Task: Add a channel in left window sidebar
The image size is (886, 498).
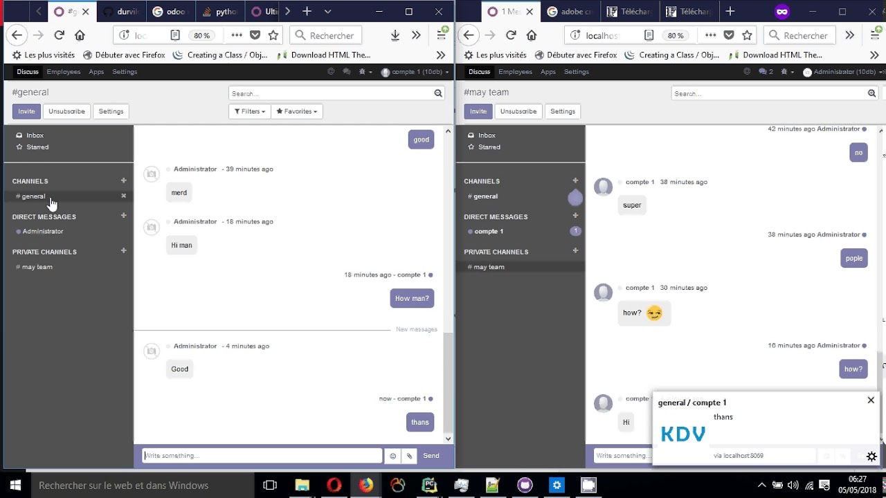Action: pyautogui.click(x=124, y=181)
